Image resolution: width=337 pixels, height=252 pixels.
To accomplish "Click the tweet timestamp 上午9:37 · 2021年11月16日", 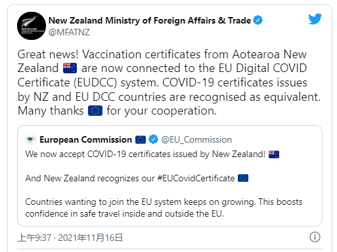I will pyautogui.click(x=70, y=238).
